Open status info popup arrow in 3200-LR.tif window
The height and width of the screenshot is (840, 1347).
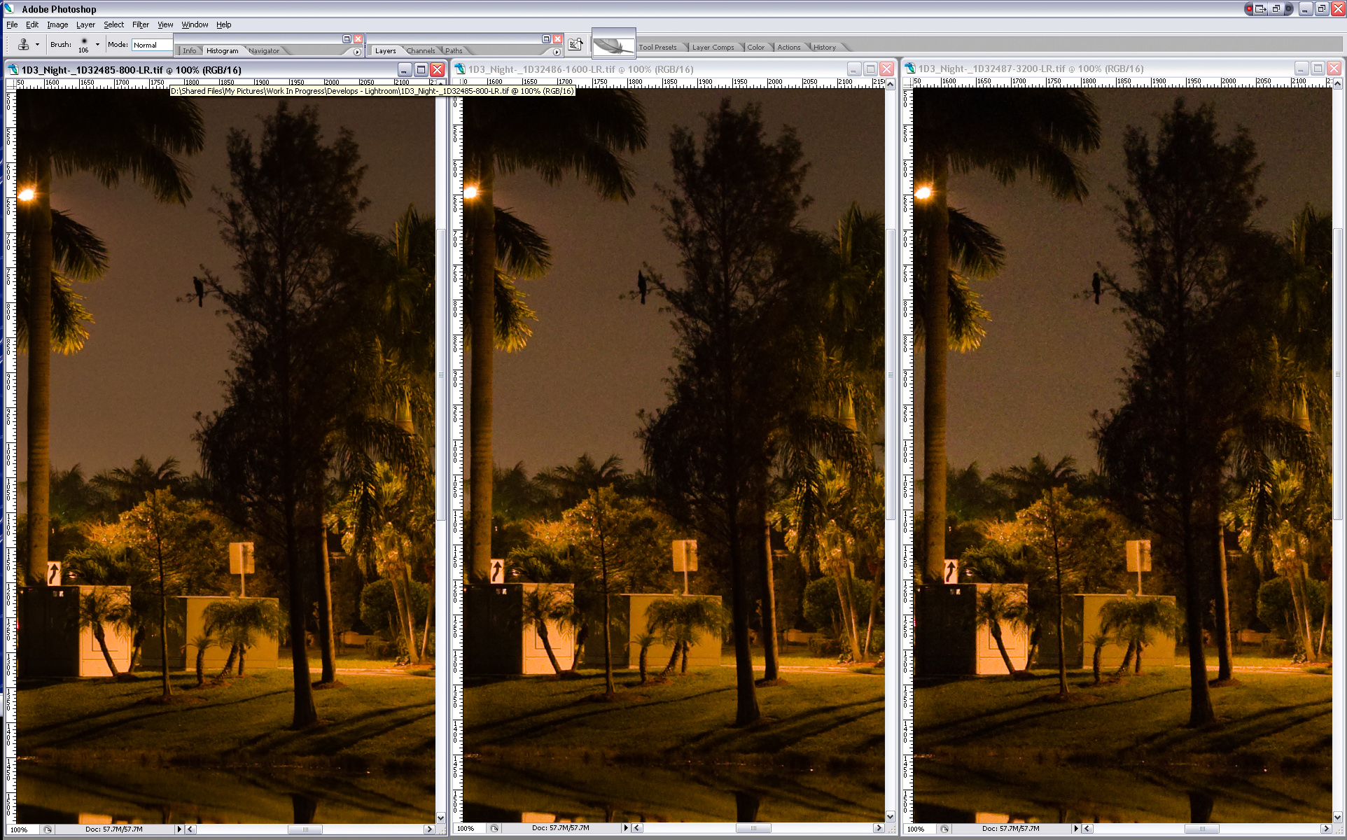[x=1076, y=829]
